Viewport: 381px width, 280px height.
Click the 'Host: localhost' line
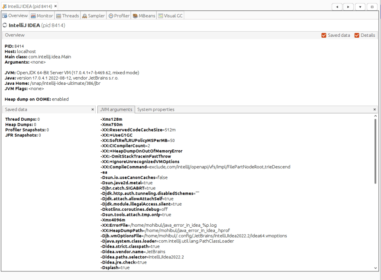tap(20, 51)
